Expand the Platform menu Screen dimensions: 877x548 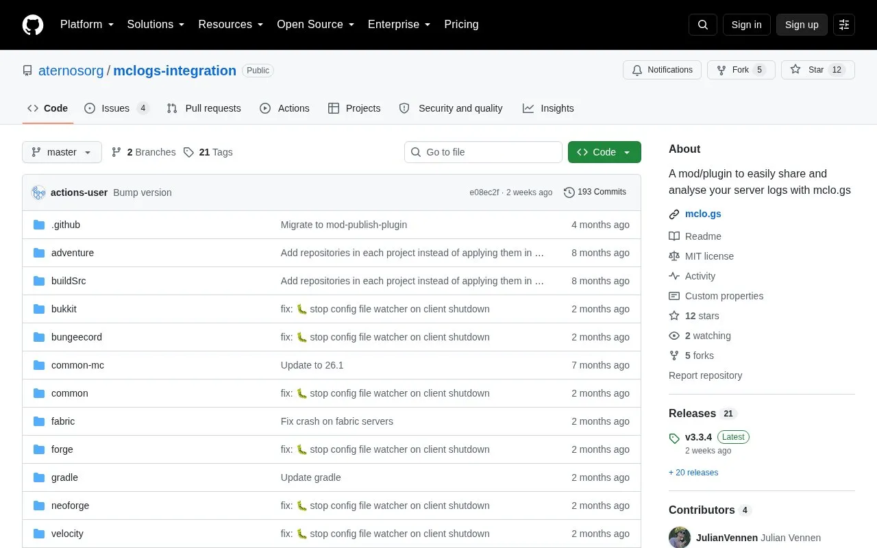87,25
